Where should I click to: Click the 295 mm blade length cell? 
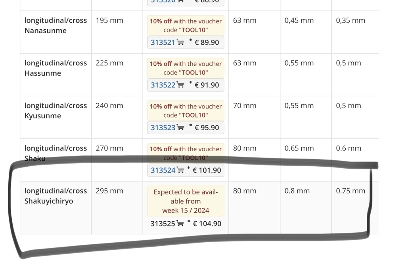pos(117,207)
